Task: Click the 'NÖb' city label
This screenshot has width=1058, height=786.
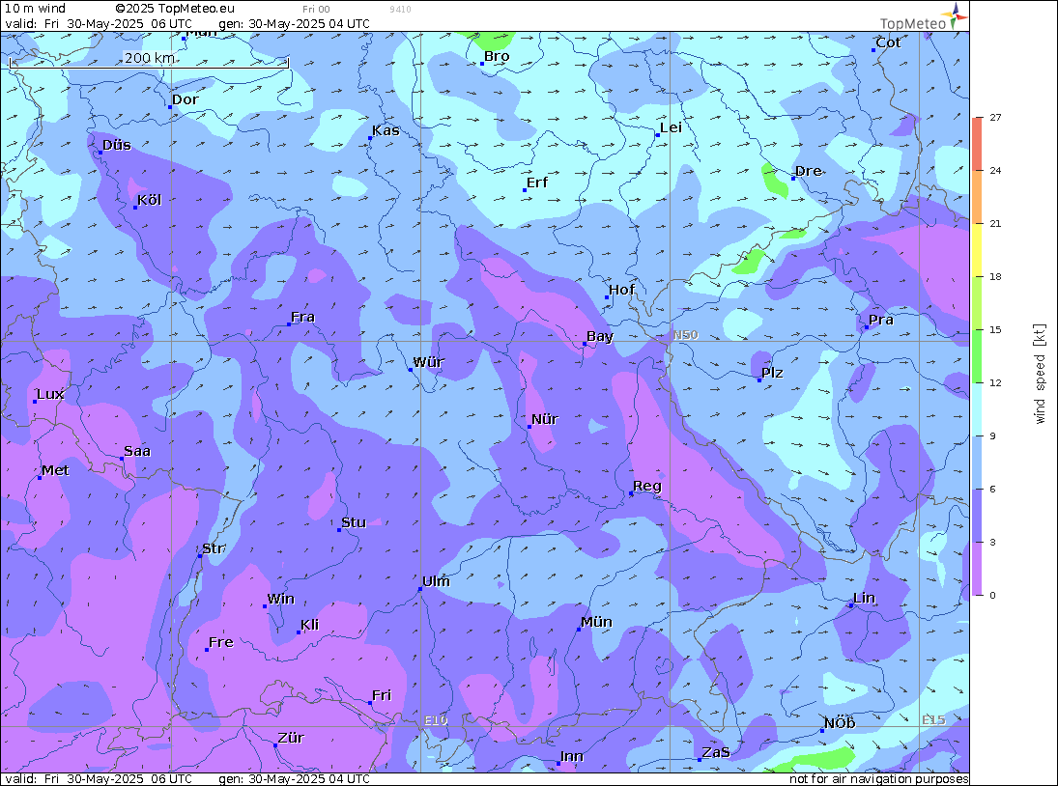Action: click(x=840, y=723)
